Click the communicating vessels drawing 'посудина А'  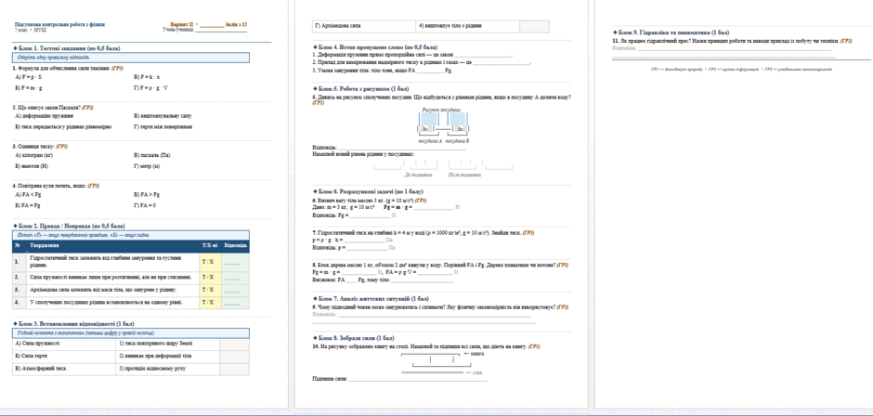[429, 123]
